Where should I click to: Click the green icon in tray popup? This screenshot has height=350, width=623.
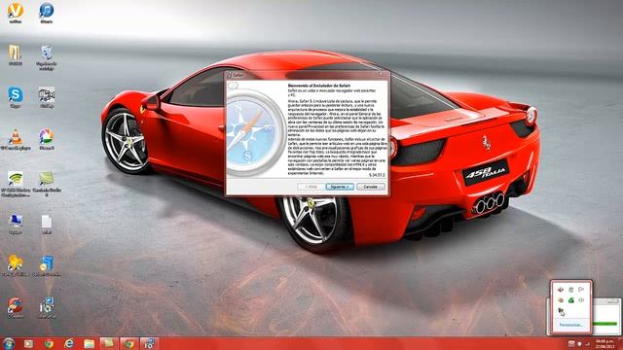pos(571,300)
